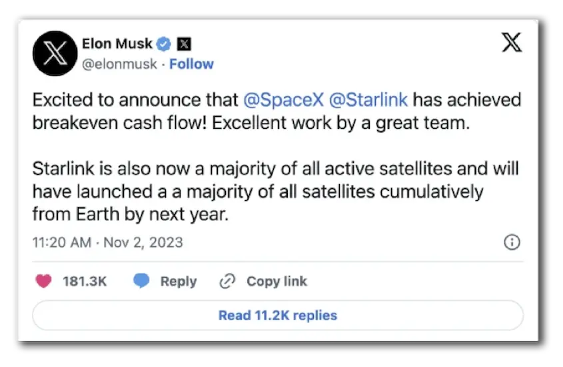Click the 11:20 AM Nov 2, 2023 timestamp
Screen dimensions: 563x367
(x=107, y=242)
